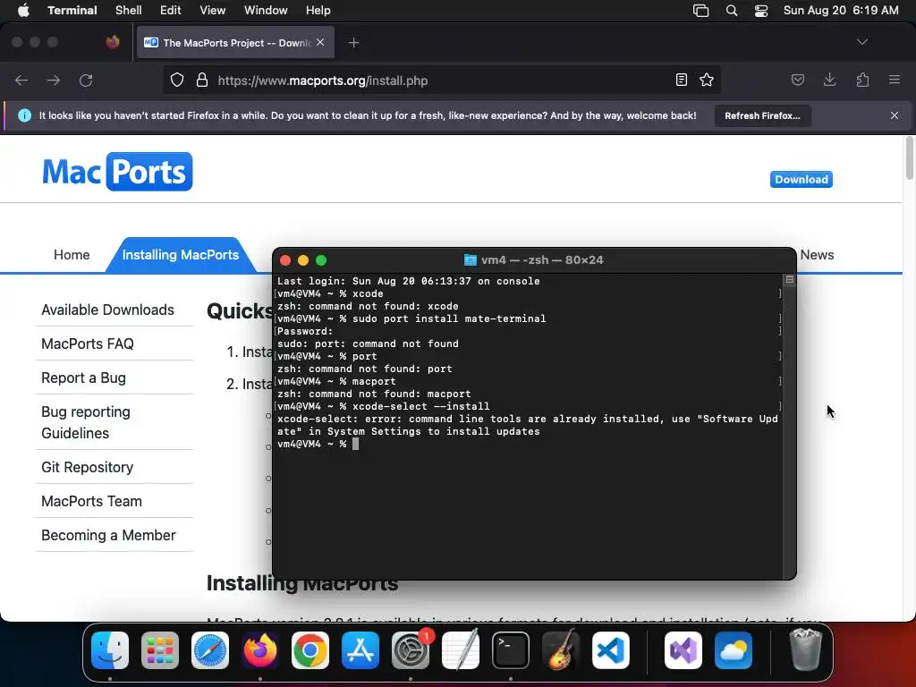Open Bug reporting Guidelines link
This screenshot has width=916, height=687.
coord(86,422)
